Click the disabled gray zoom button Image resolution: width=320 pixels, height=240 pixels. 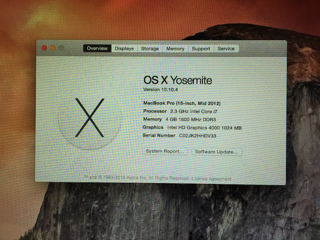[x=61, y=48]
